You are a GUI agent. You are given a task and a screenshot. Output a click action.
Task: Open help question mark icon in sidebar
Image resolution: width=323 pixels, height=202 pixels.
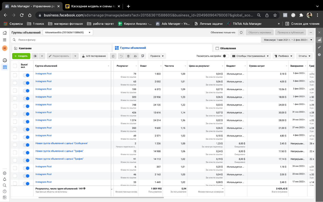click(x=5, y=191)
